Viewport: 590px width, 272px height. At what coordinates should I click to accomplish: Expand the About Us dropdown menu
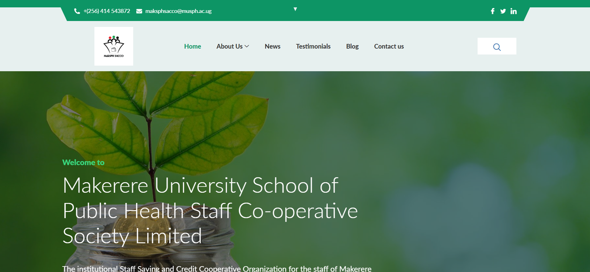point(233,46)
